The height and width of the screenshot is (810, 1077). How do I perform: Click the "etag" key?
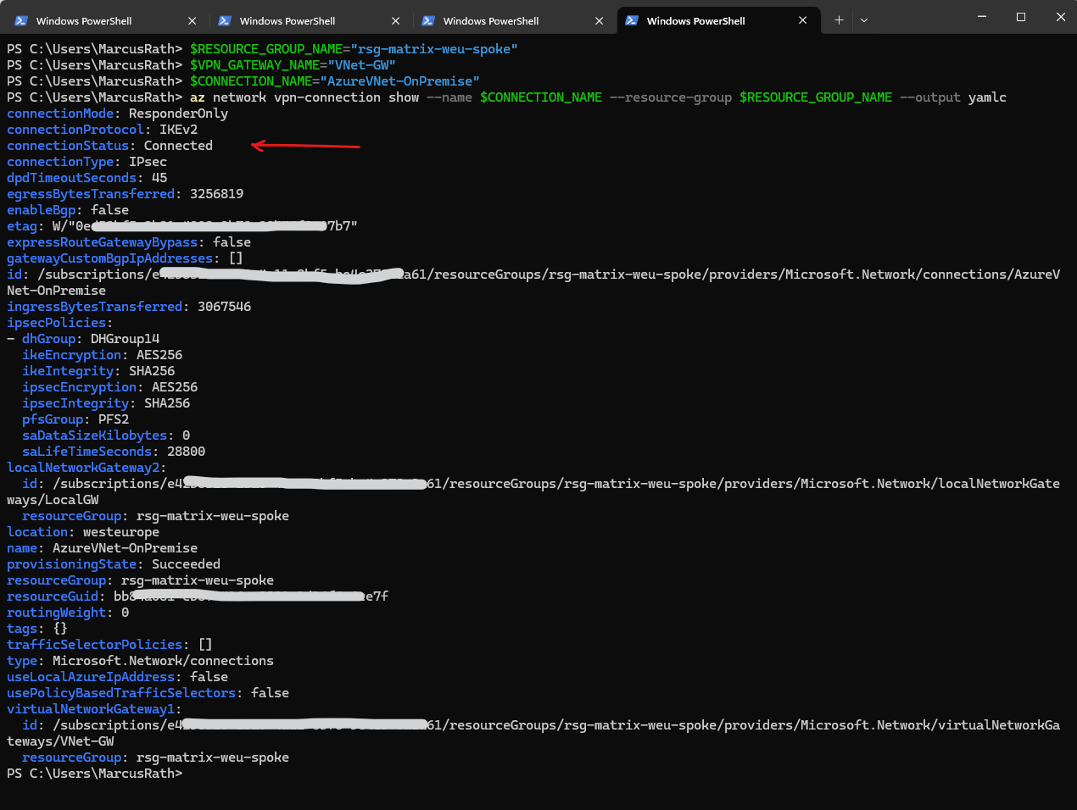pos(22,226)
